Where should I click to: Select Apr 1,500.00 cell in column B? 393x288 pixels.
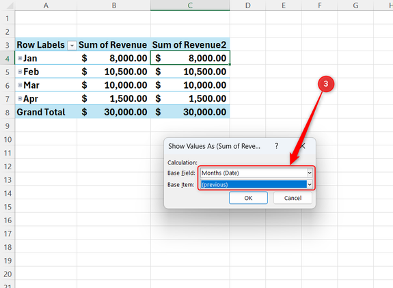113,98
